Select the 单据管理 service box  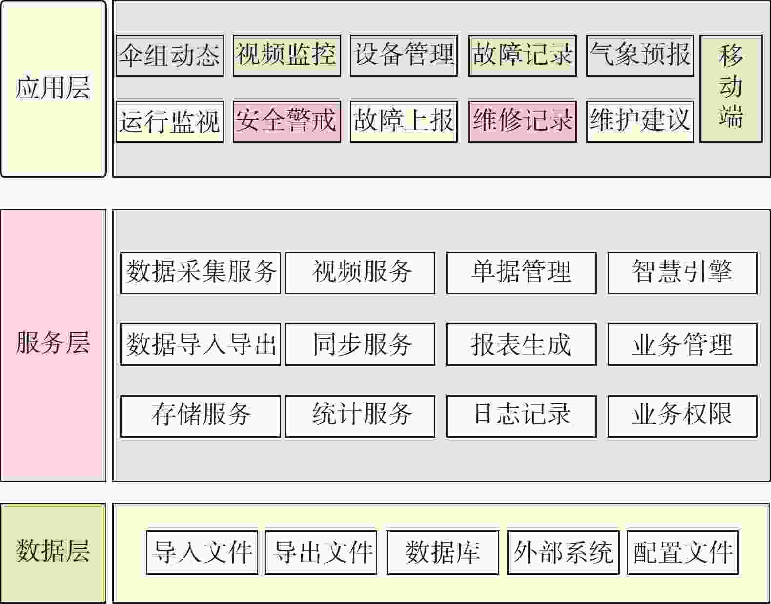click(522, 273)
